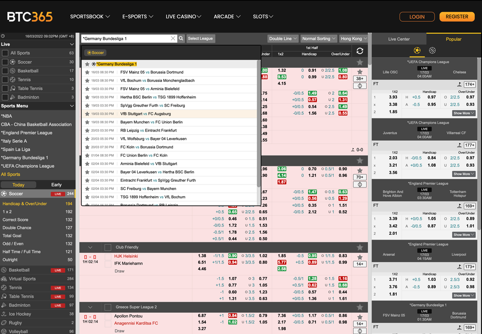This screenshot has width=482, height=334.
Task: Tick the All Sports live checkbox
Action: (5, 53)
